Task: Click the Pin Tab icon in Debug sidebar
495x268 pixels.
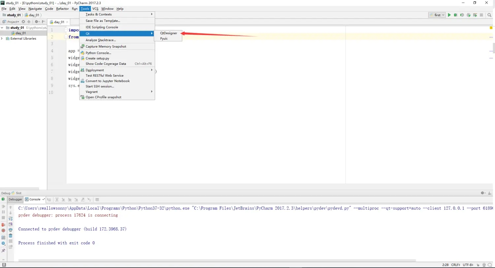Action: coord(3,250)
